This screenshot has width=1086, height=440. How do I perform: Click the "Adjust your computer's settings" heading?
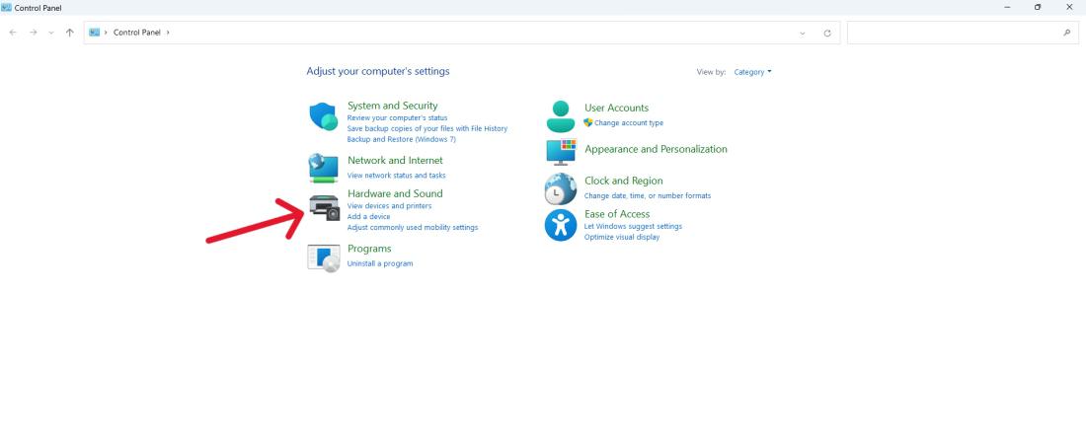pyautogui.click(x=378, y=71)
